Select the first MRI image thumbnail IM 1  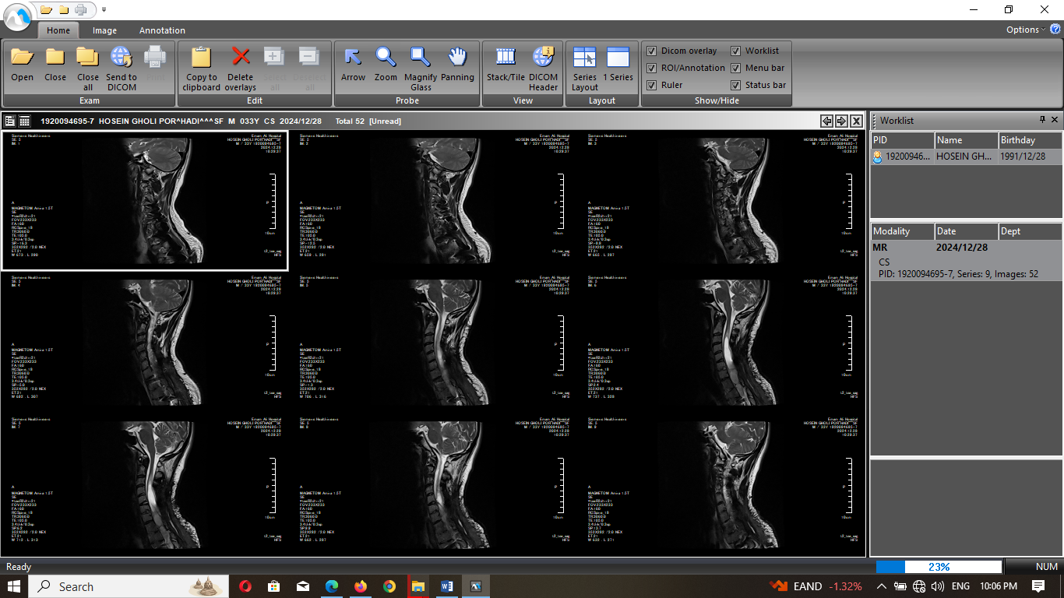click(144, 200)
